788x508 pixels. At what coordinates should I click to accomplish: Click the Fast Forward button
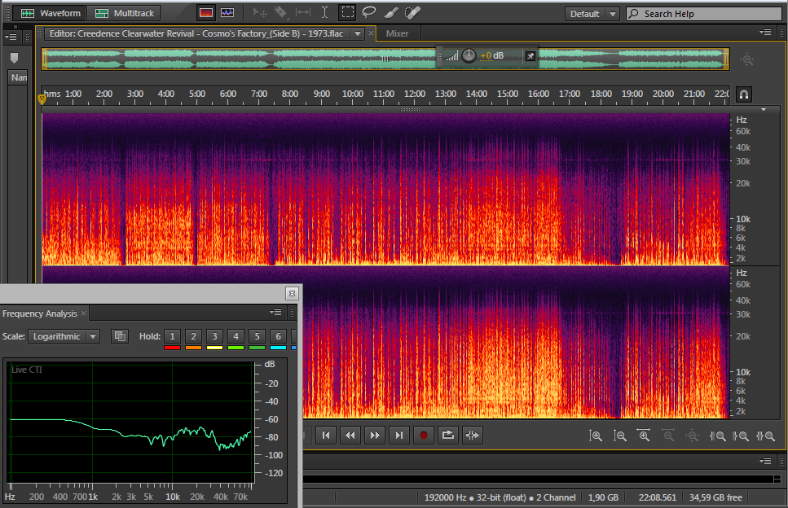375,436
